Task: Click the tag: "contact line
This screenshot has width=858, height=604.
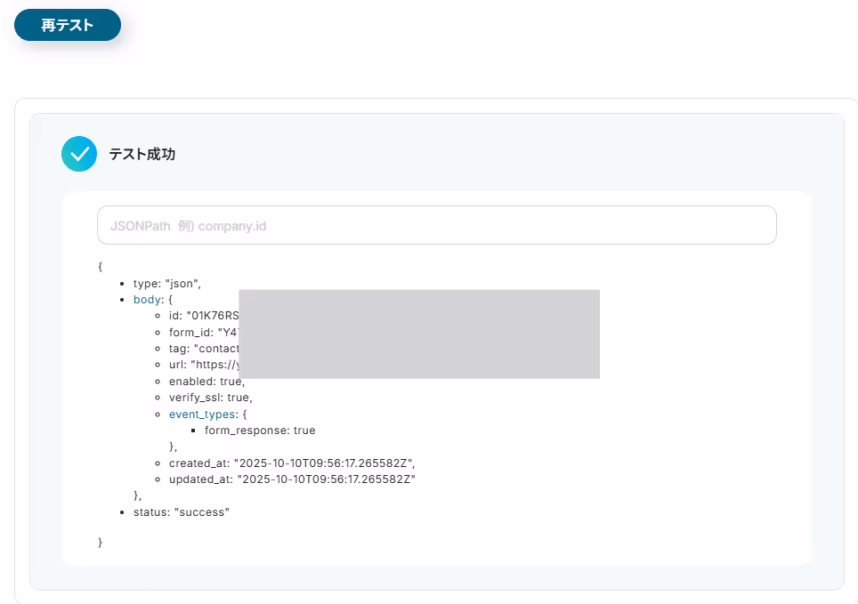Action: tap(204, 349)
